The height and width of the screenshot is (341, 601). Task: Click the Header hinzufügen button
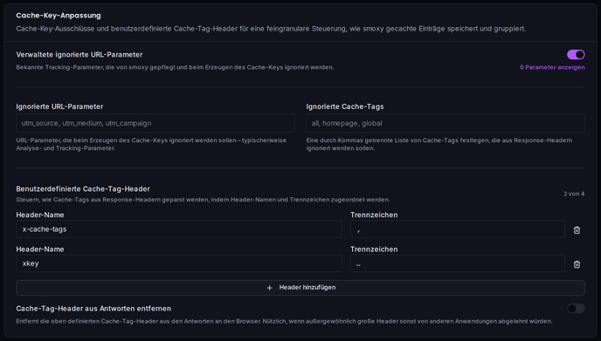click(x=300, y=288)
